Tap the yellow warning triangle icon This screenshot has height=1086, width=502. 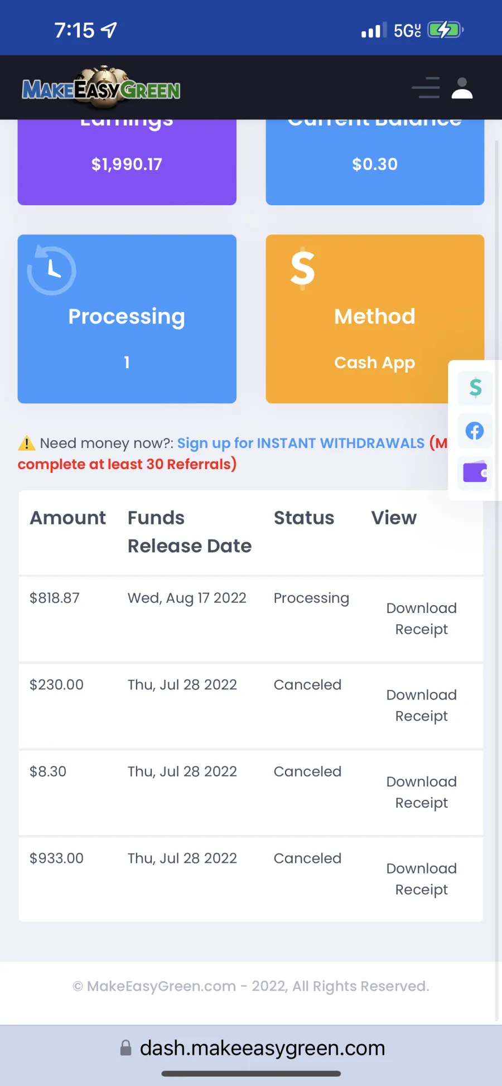click(x=26, y=443)
